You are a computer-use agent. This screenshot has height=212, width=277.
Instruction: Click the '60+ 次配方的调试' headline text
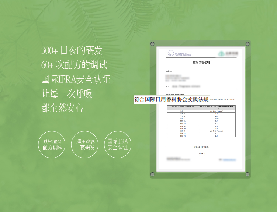74,65
